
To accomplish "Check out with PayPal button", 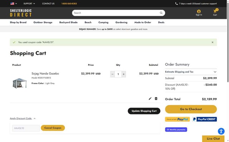I will [177, 119].
